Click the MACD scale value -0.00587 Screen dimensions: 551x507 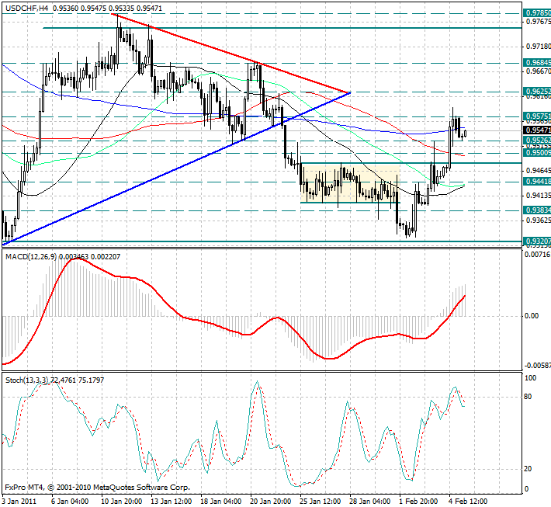pos(537,366)
